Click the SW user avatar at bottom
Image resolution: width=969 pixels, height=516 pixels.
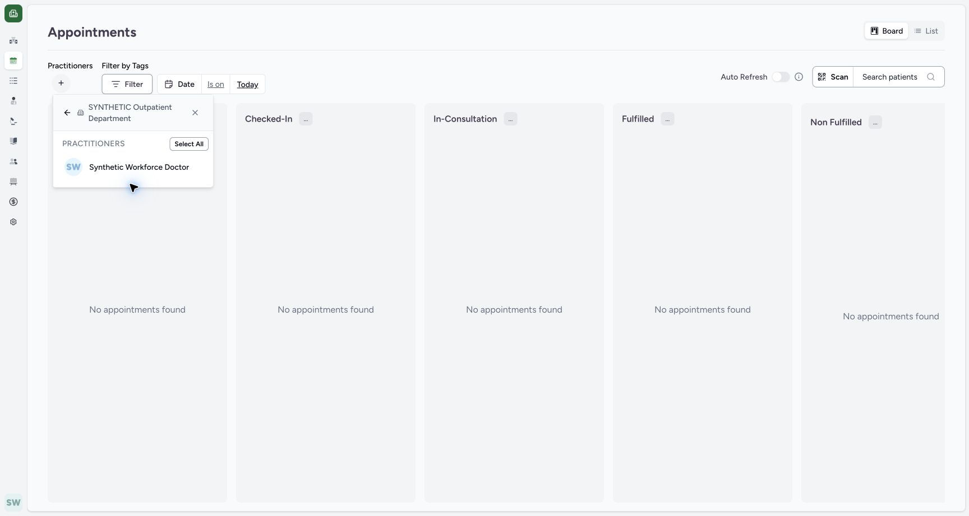point(13,503)
